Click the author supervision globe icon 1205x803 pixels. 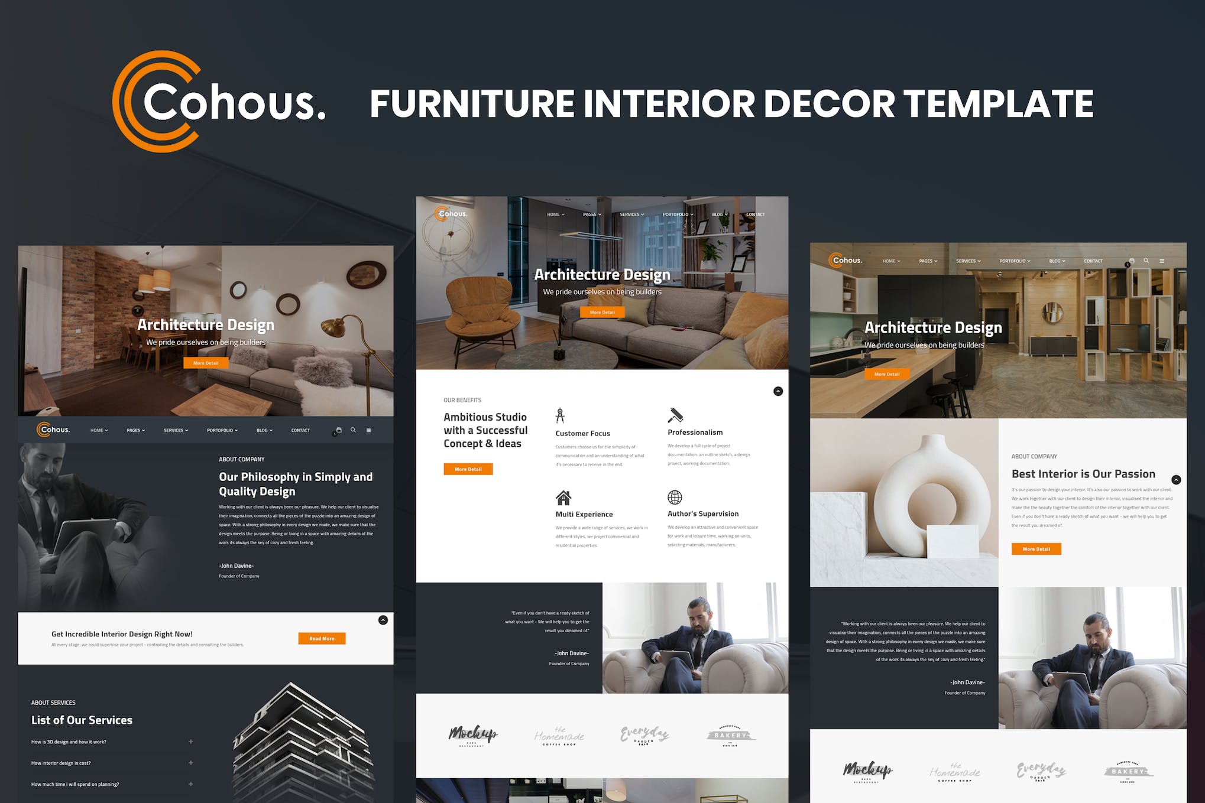coord(675,495)
